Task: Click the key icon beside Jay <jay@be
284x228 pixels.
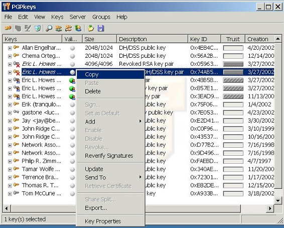Action: [16, 121]
